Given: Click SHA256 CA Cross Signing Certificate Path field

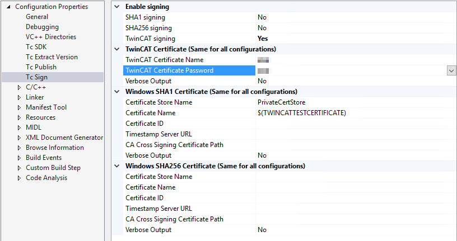Looking at the screenshot, I should [356, 219].
